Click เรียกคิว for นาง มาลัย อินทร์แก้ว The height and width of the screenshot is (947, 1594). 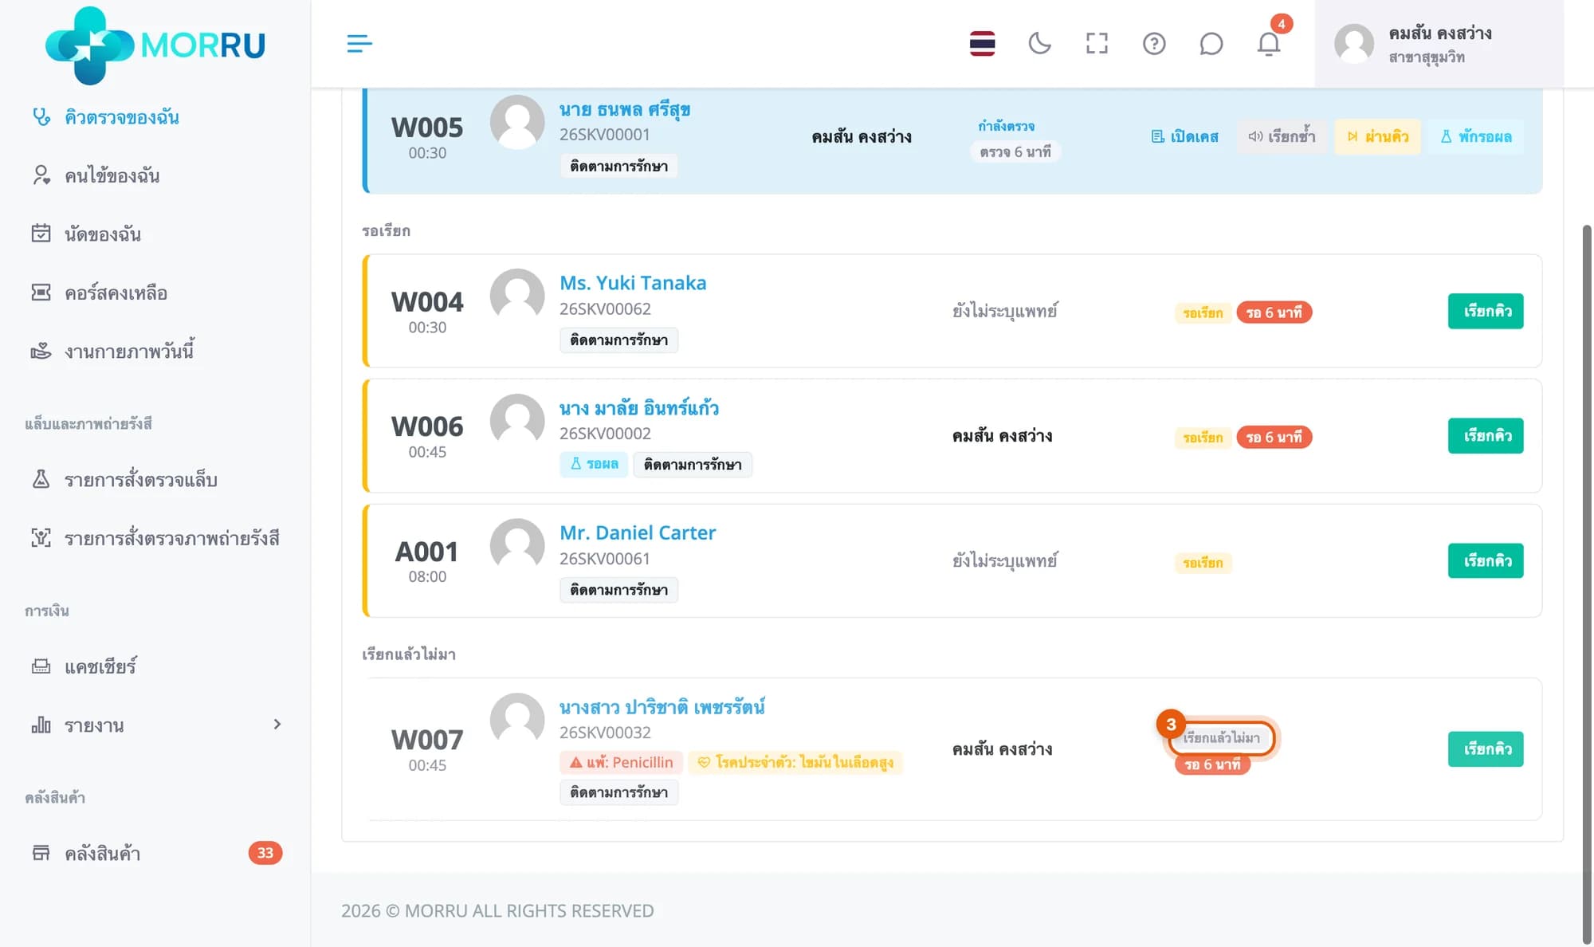[x=1486, y=436]
